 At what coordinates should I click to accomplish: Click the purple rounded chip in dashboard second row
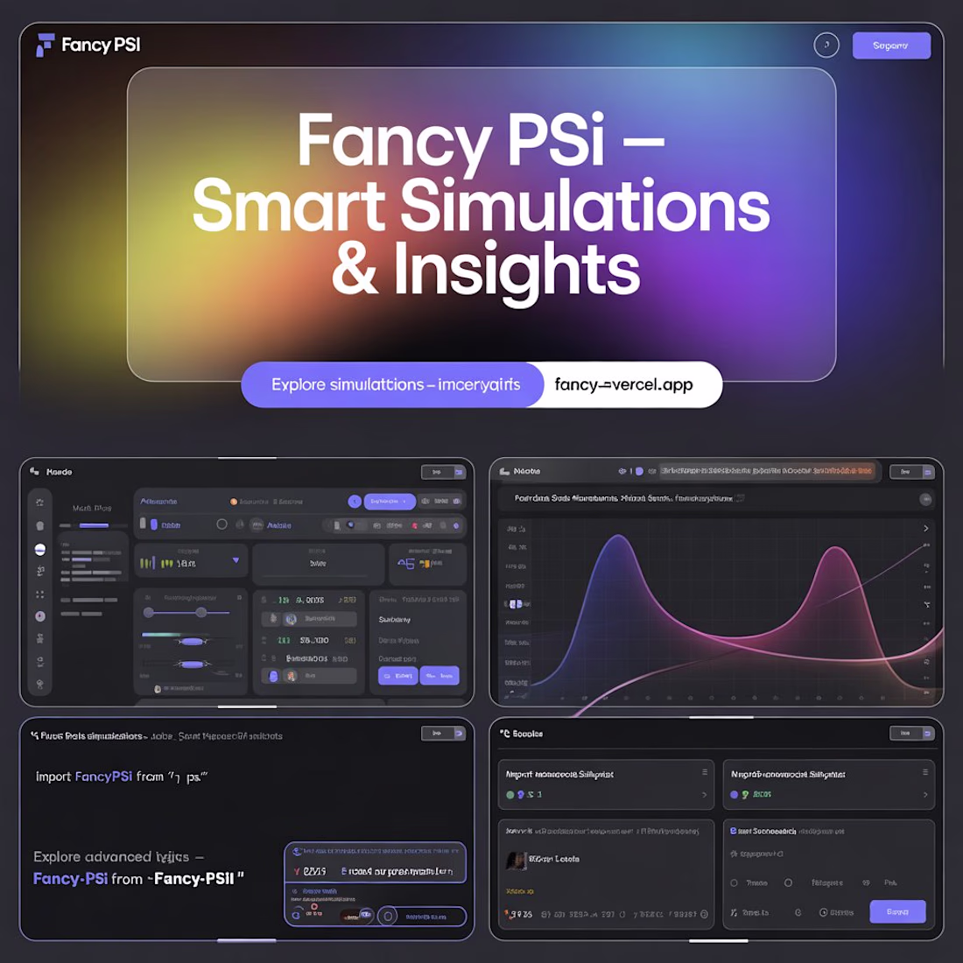tap(154, 524)
